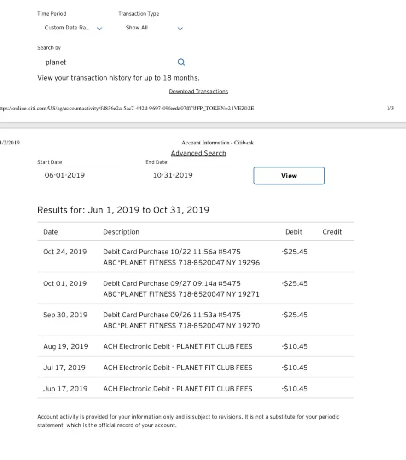The height and width of the screenshot is (460, 406).
Task: Select the Oct 24, 2019 Planet Fitness transaction
Action: 181,257
